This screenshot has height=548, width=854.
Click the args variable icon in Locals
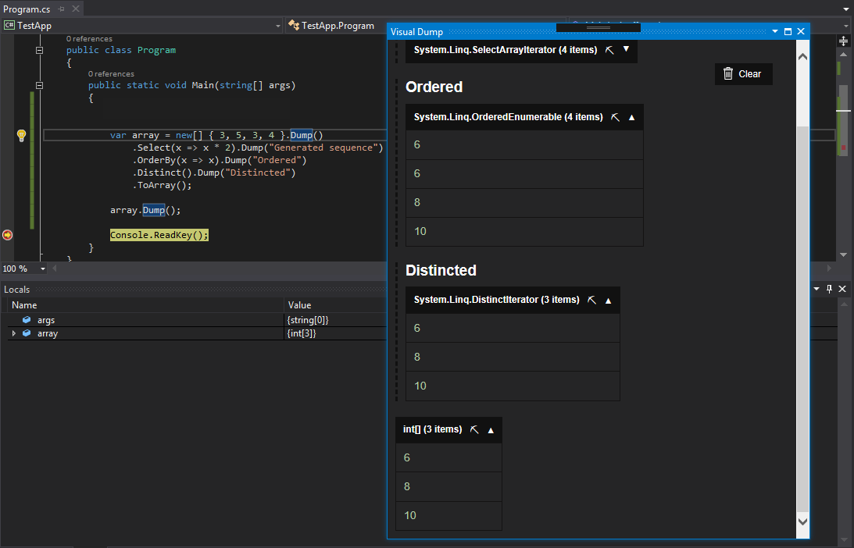[27, 320]
